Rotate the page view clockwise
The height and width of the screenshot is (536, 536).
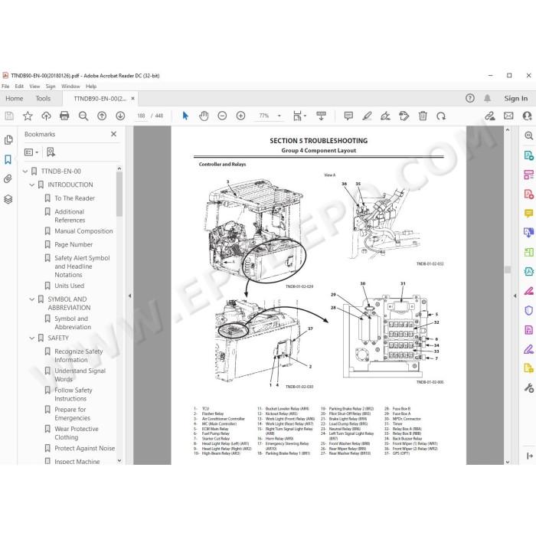tap(441, 116)
